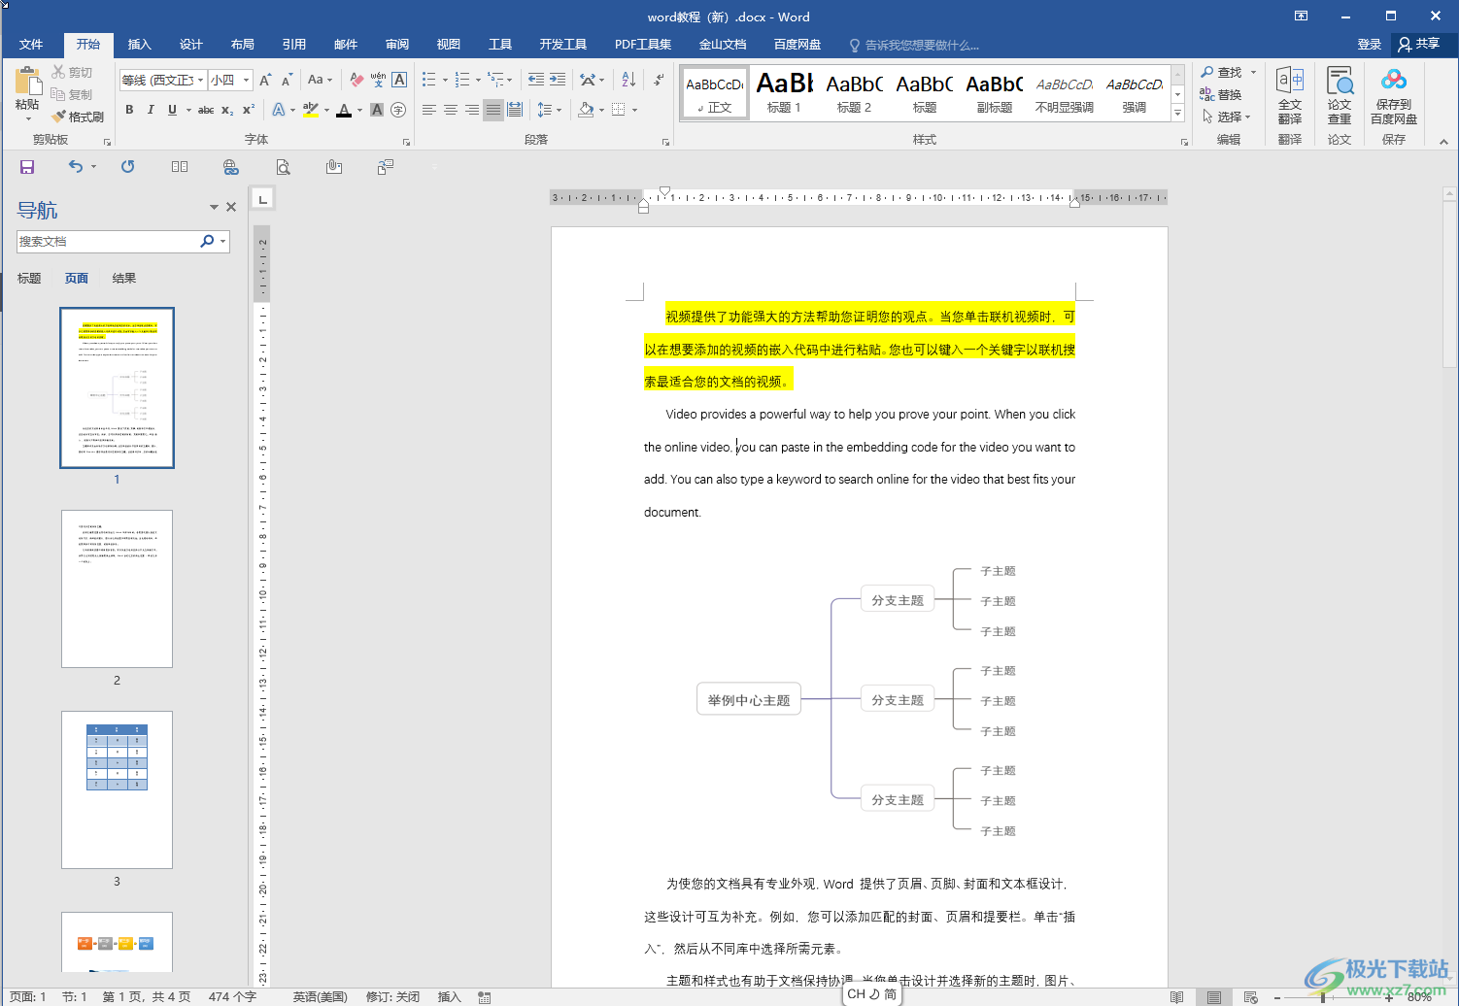Image resolution: width=1459 pixels, height=1006 pixels.
Task: Open the References (引用) ribbon tab
Action: [x=294, y=45]
